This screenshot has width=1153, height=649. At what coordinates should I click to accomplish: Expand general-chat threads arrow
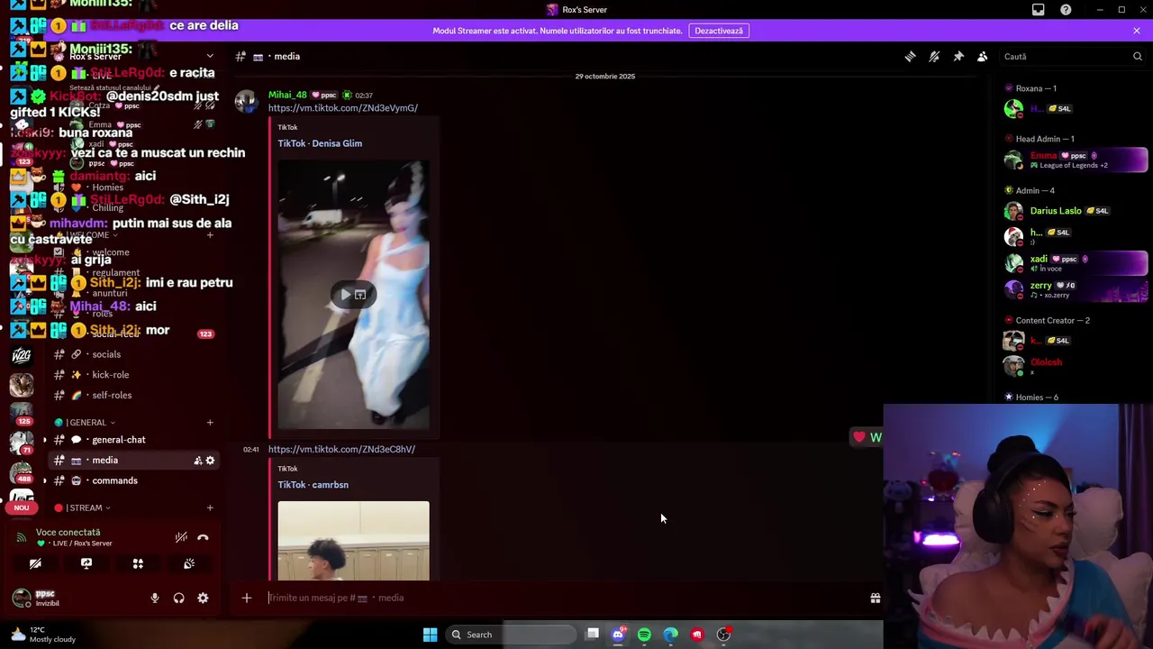[x=44, y=440]
